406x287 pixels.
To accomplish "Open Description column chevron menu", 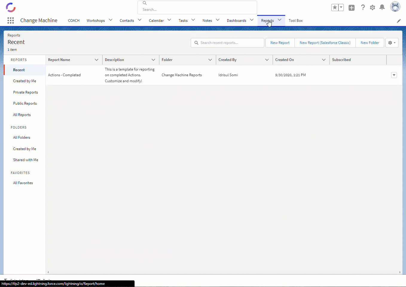I will pyautogui.click(x=153, y=60).
